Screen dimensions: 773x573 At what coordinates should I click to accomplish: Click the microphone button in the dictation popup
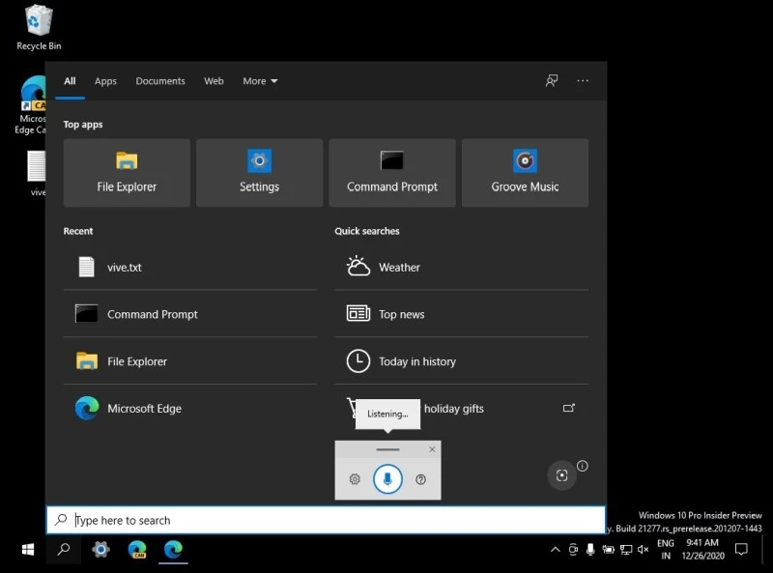click(x=387, y=478)
